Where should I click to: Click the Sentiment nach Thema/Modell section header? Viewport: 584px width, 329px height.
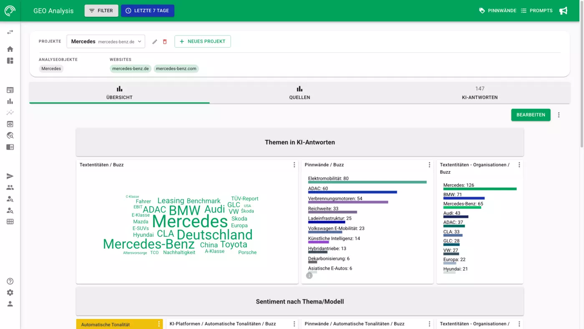tap(300, 301)
